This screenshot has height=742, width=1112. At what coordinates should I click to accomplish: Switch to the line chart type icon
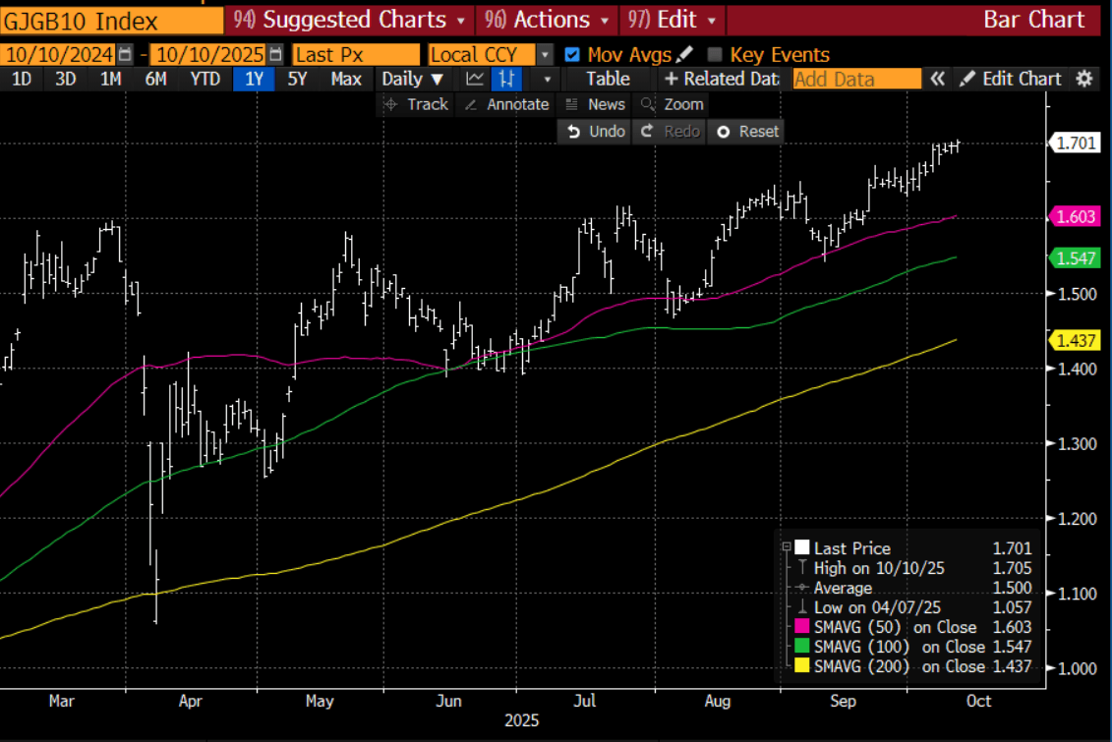point(475,80)
